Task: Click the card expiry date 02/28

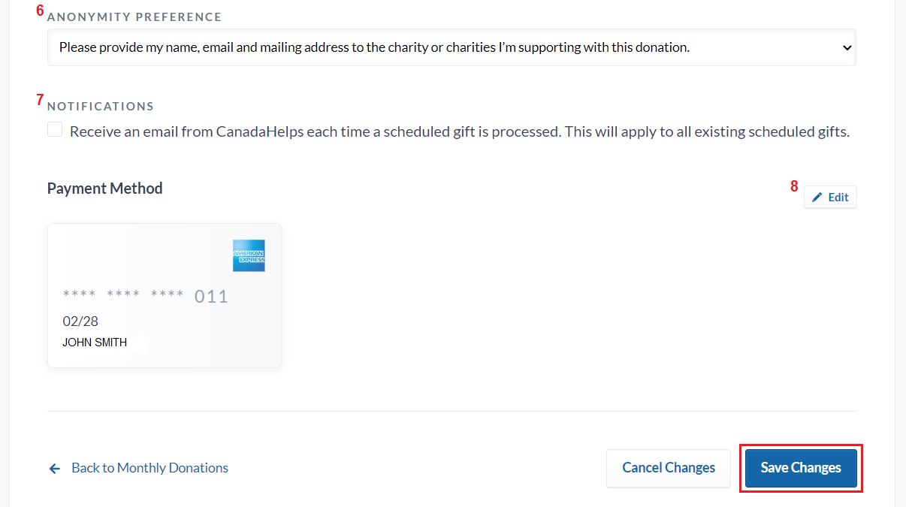Action: tap(80, 321)
